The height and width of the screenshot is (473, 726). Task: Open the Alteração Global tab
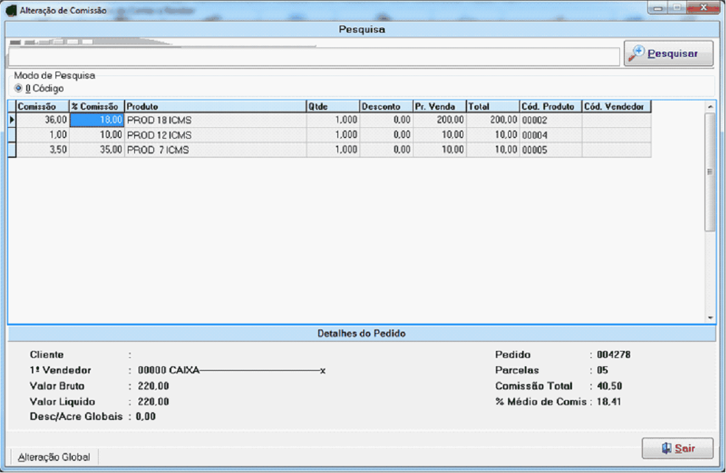pos(54,457)
